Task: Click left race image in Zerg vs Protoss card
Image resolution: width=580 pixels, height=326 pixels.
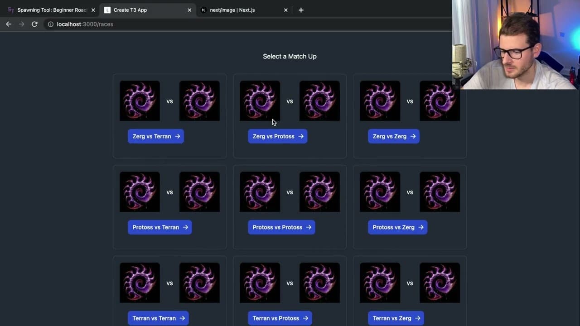Action: click(260, 101)
